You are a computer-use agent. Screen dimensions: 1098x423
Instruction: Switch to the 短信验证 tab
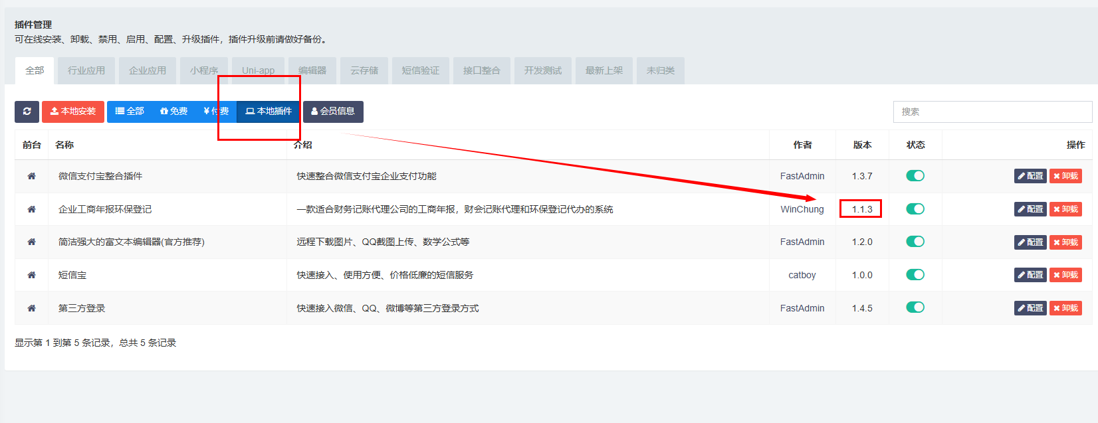pos(421,70)
